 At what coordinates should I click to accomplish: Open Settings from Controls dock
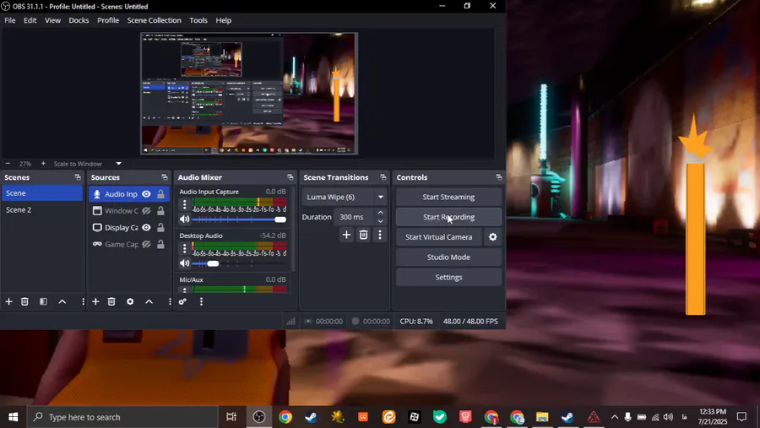coord(448,277)
